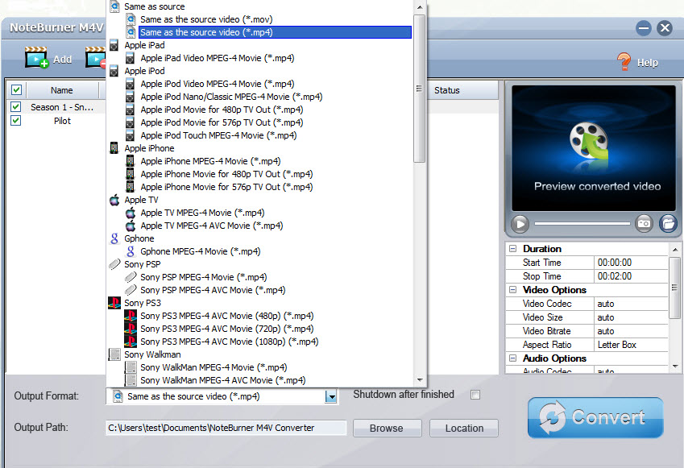The image size is (684, 468).
Task: Close the NoteBurner window
Action: [665, 28]
